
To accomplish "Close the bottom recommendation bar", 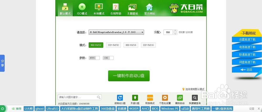I will [259, 109].
